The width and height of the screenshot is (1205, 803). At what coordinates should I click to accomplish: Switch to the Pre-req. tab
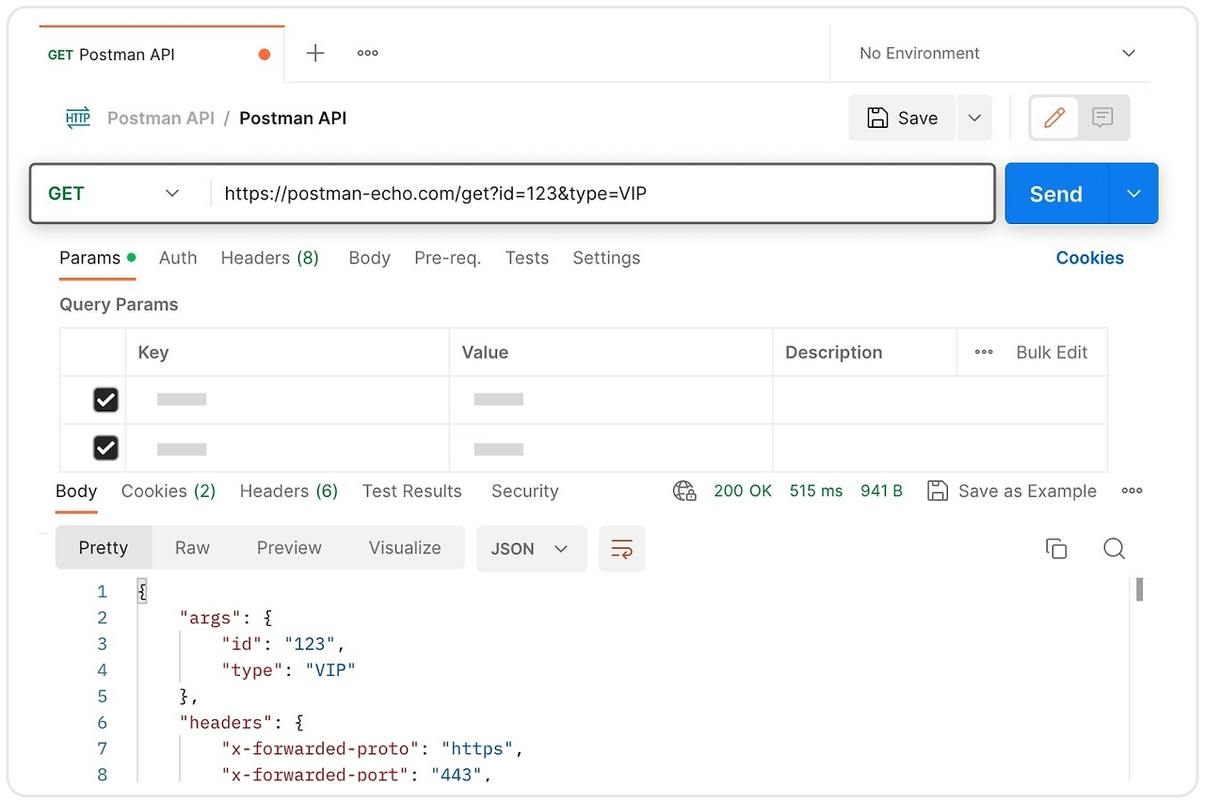click(x=448, y=258)
